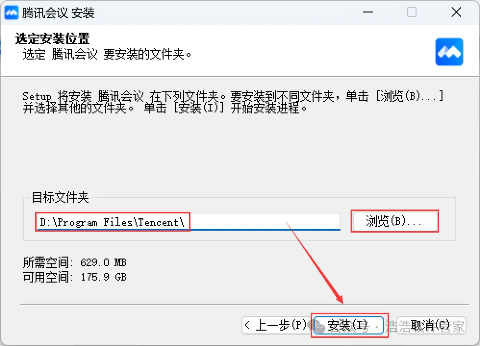Image resolution: width=480 pixels, height=346 pixels.
Task: Go back with 上一步(P) button
Action: pyautogui.click(x=275, y=325)
